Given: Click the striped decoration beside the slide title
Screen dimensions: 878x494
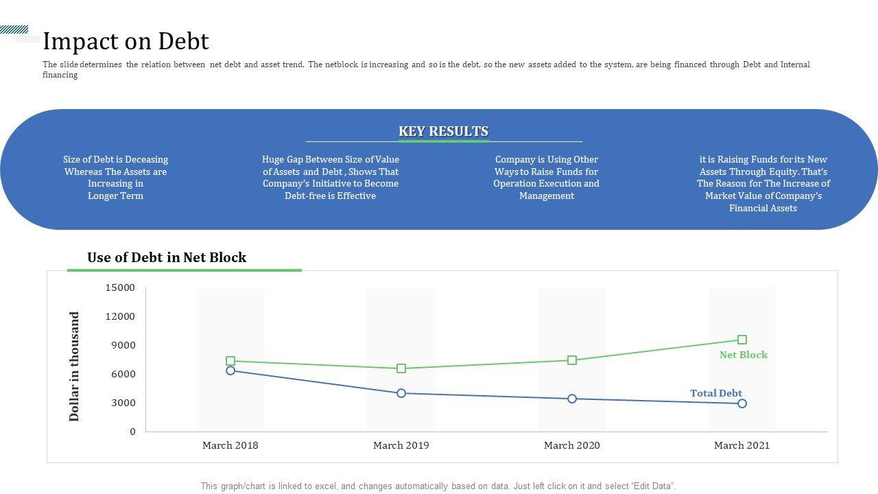Looking at the screenshot, I should (x=14, y=30).
